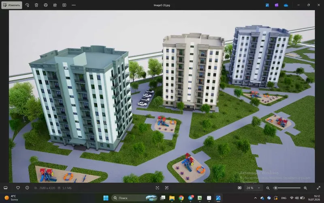The width and height of the screenshot is (324, 203).
Task: Open the volume speaker tray icon
Action: pos(297,198)
